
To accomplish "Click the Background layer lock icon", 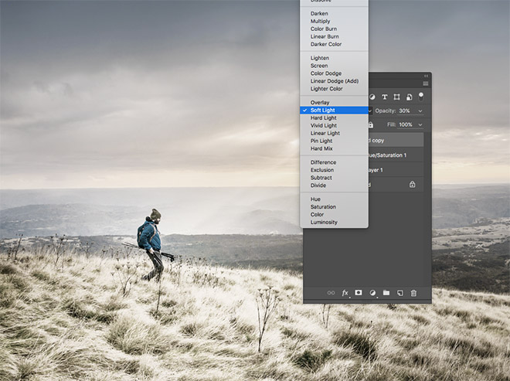I will click(412, 185).
